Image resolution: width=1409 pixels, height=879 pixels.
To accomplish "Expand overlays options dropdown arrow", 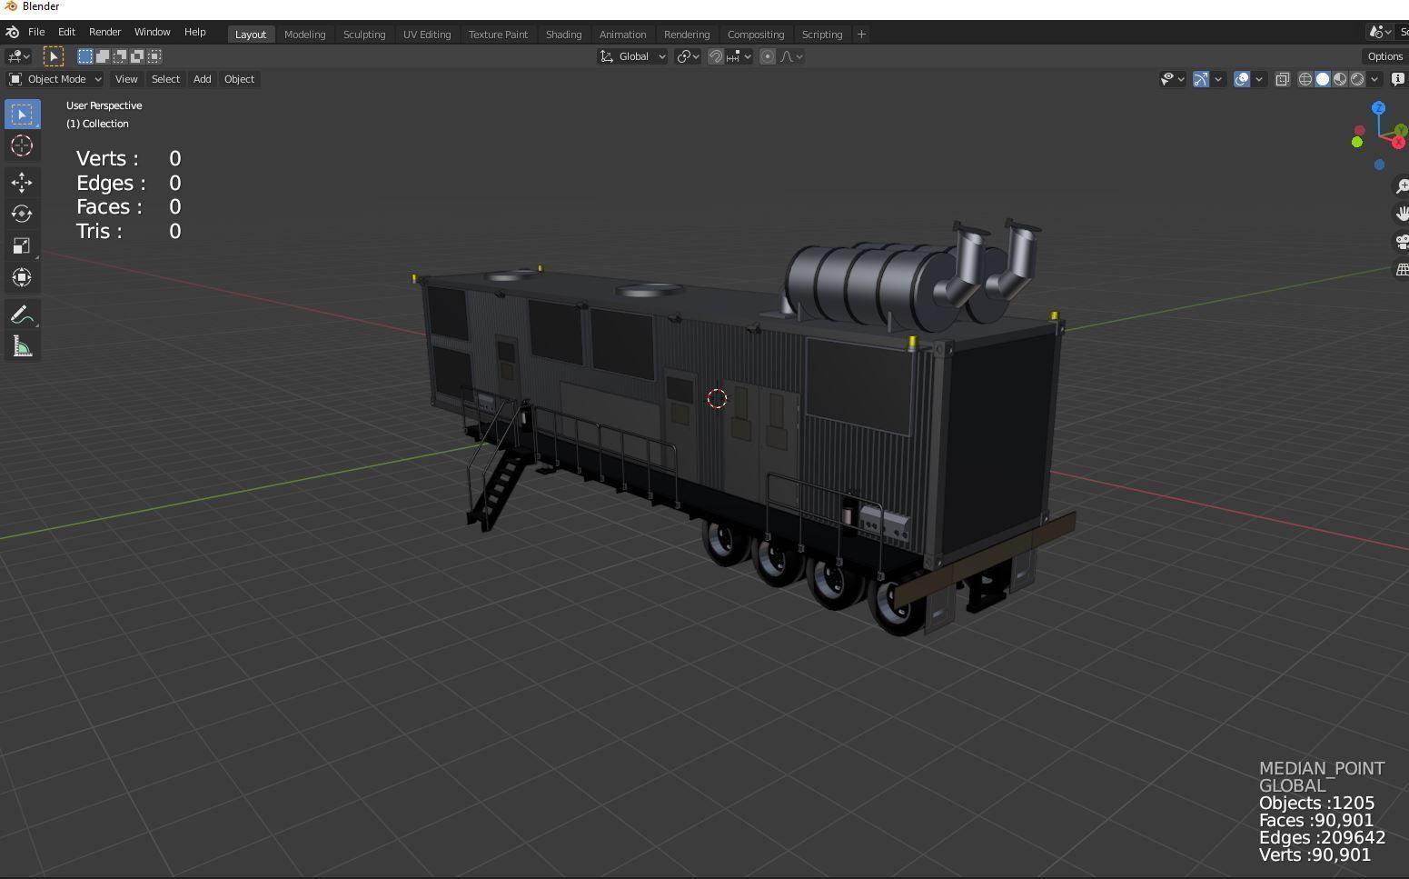I will click(x=1259, y=79).
